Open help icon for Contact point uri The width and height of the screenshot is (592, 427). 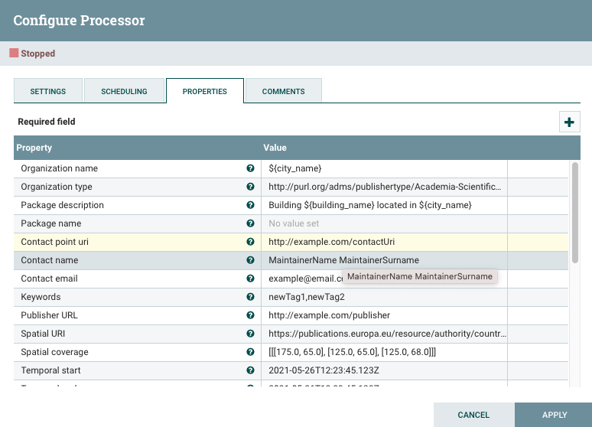click(x=250, y=242)
